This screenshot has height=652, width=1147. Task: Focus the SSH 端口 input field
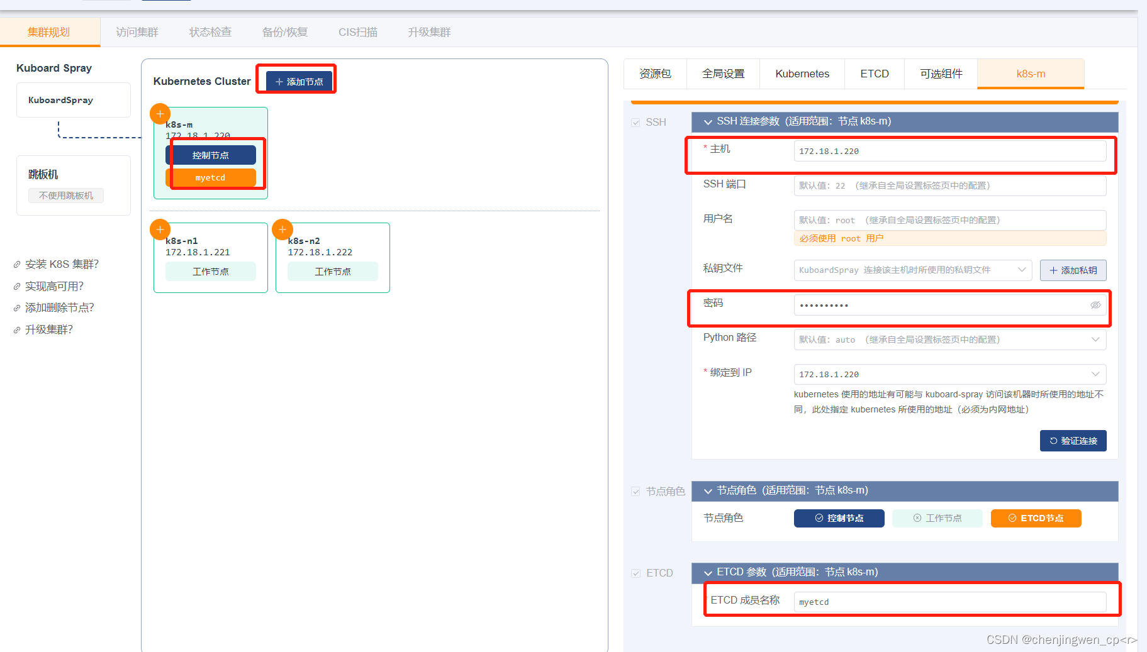(949, 185)
